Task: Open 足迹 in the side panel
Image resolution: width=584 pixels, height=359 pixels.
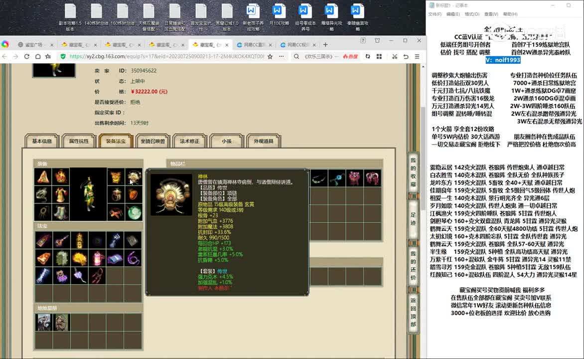Action: (413, 219)
